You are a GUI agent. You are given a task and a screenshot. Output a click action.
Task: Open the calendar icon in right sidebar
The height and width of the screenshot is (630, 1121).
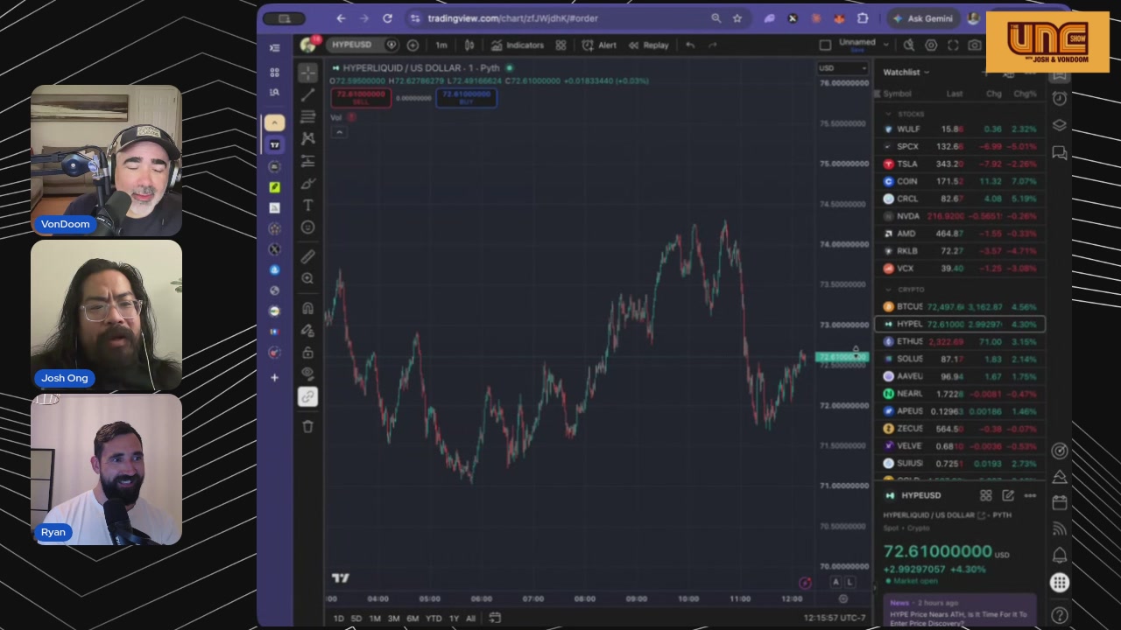point(1060,503)
